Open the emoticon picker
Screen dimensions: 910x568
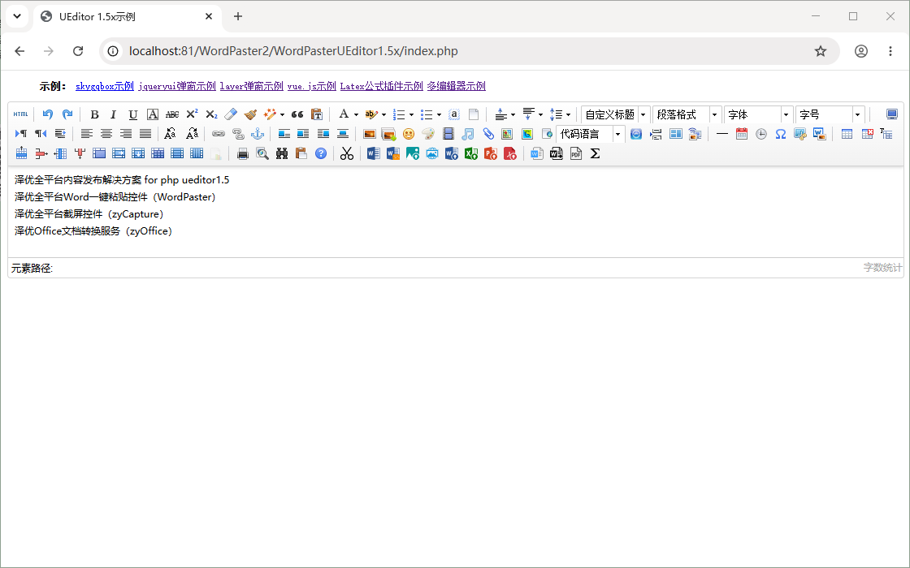(409, 134)
